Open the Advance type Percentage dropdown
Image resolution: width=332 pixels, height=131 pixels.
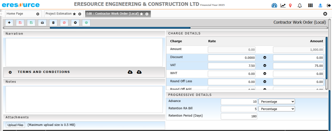coord(277,101)
